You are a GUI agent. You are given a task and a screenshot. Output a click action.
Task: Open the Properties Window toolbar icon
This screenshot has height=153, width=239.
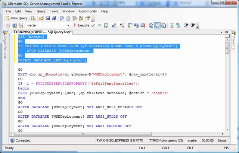click(87, 18)
